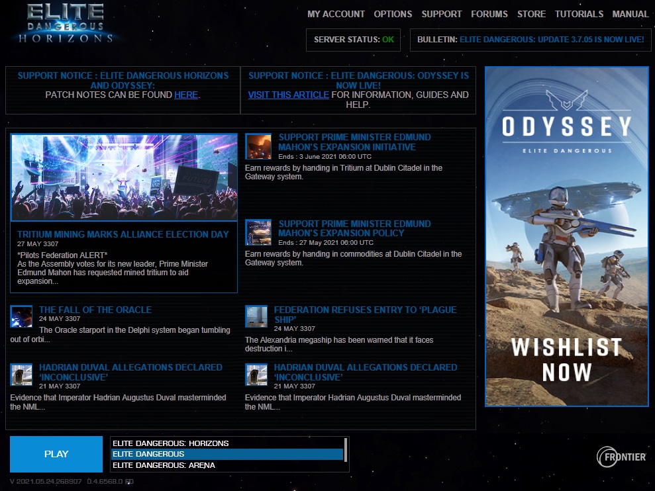Open the Options menu
Viewport: 655px width, 491px height.
393,14
